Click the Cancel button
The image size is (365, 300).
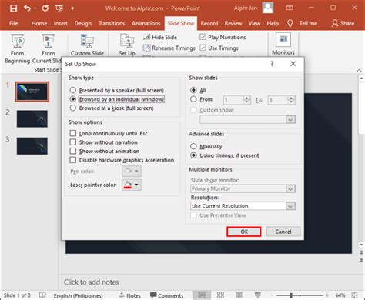pyautogui.click(x=283, y=232)
